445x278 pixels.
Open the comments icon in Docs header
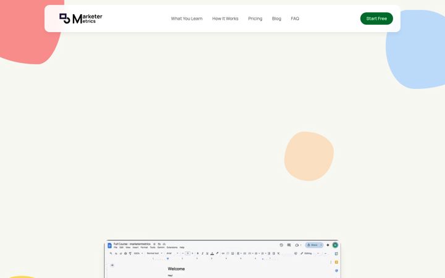(289, 245)
